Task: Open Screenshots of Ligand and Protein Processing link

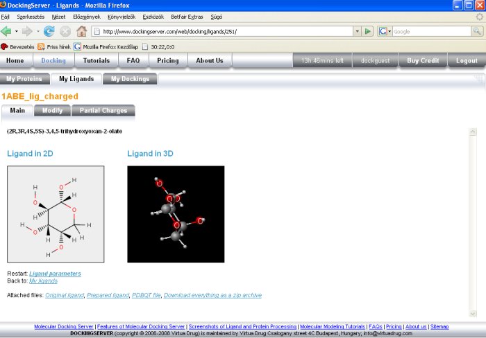Action: coord(243,326)
